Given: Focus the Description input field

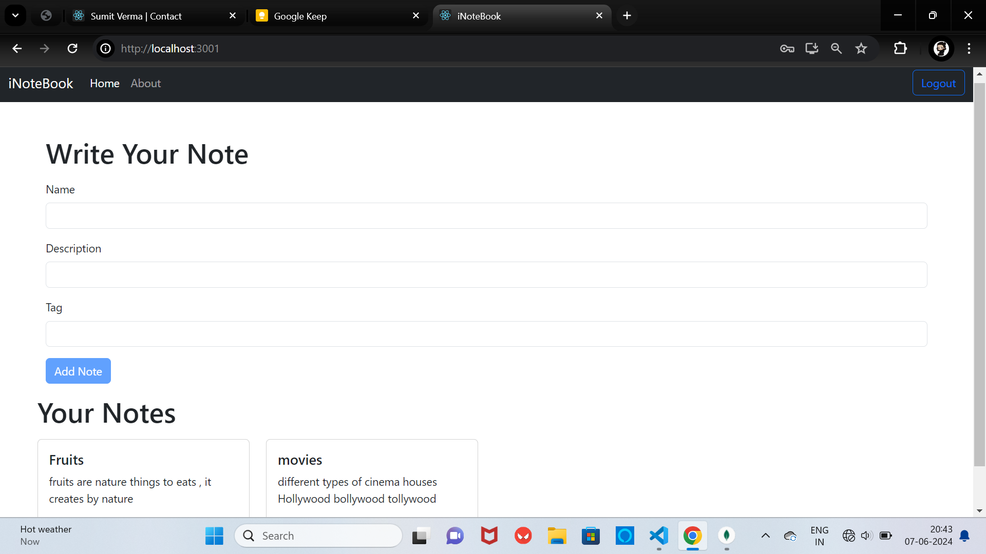Looking at the screenshot, I should point(486,275).
